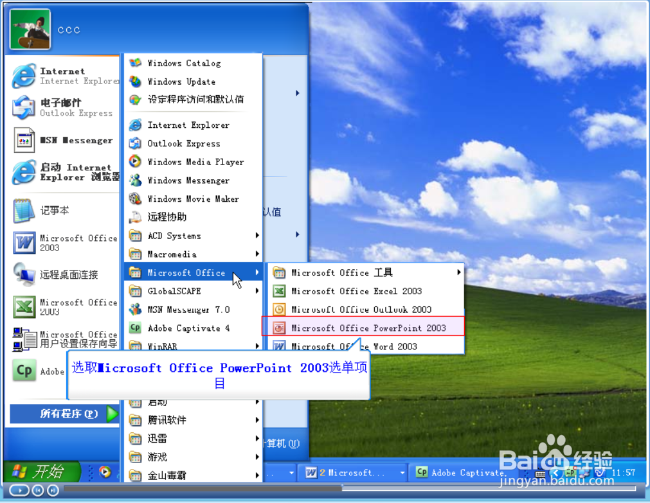Viewport: 650px width, 503px height.
Task: Expand the 金山毒霸 folder
Action: pyautogui.click(x=193, y=475)
